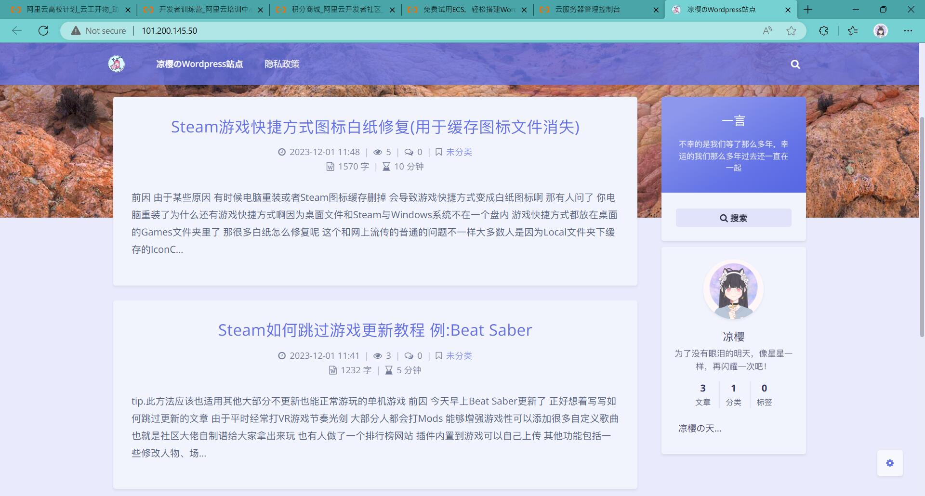Click Beat Saber post date 2023-12-01 11:41
Image resolution: width=925 pixels, height=496 pixels.
(x=324, y=356)
